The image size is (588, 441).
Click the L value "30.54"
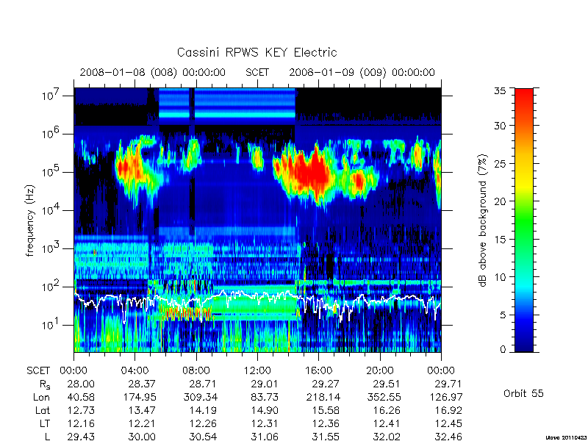[204, 437]
